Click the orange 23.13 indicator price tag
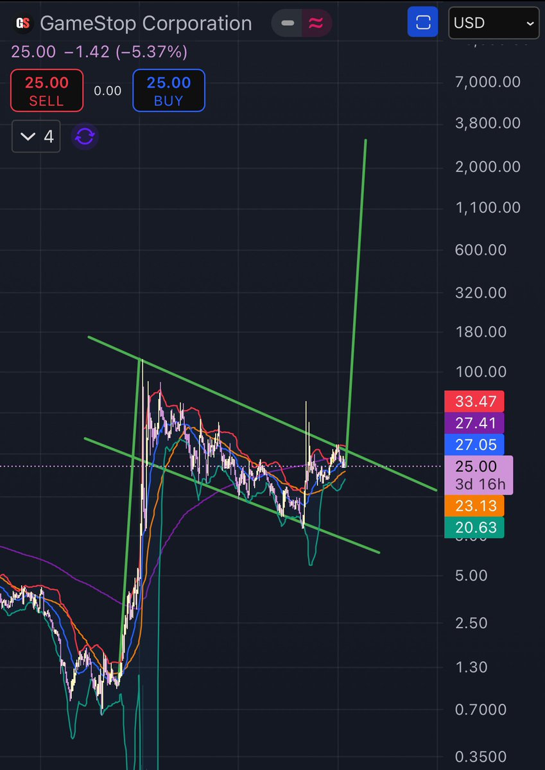 click(x=474, y=506)
